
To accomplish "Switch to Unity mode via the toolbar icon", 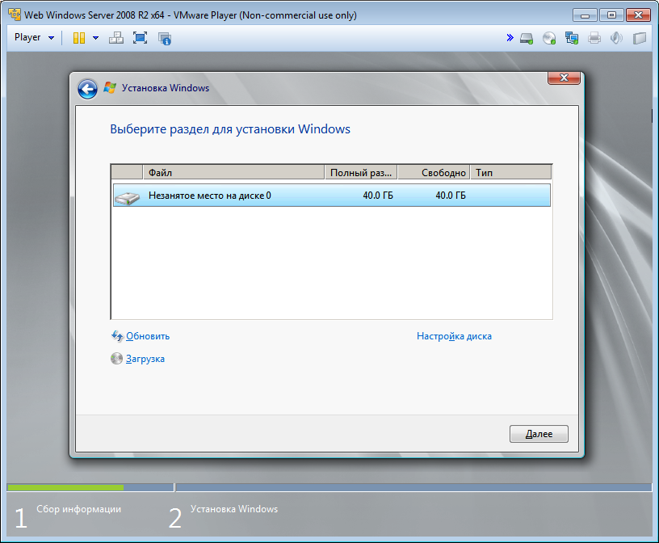I will [x=164, y=38].
